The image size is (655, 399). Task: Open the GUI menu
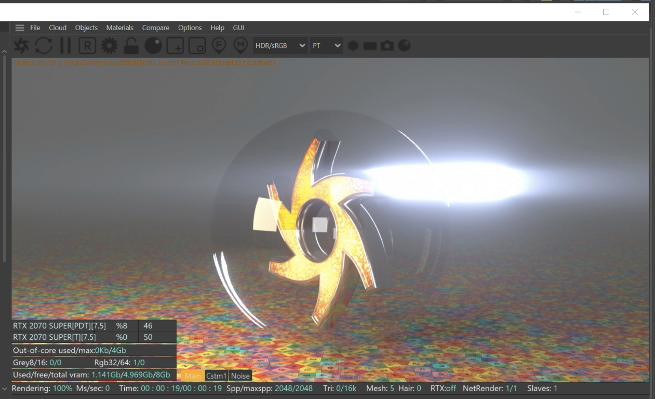(238, 28)
